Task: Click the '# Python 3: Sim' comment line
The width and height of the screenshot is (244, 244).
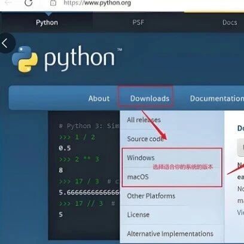Action: click(x=89, y=126)
